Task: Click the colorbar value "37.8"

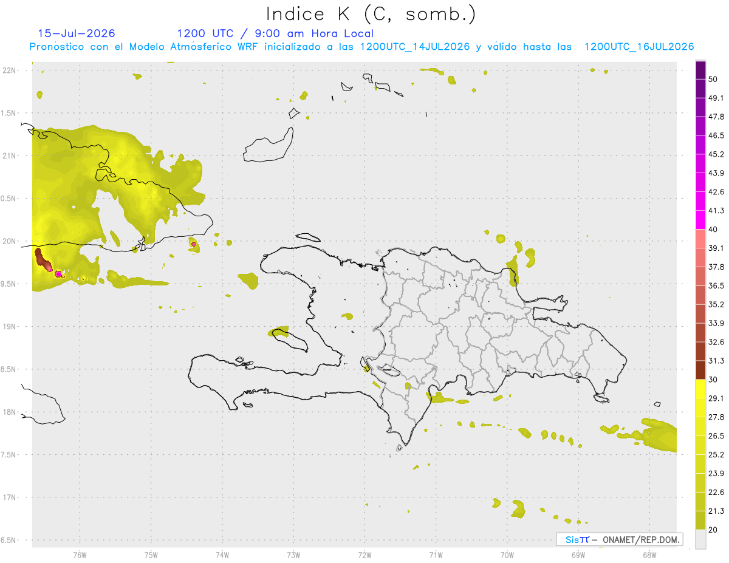Action: (x=716, y=267)
